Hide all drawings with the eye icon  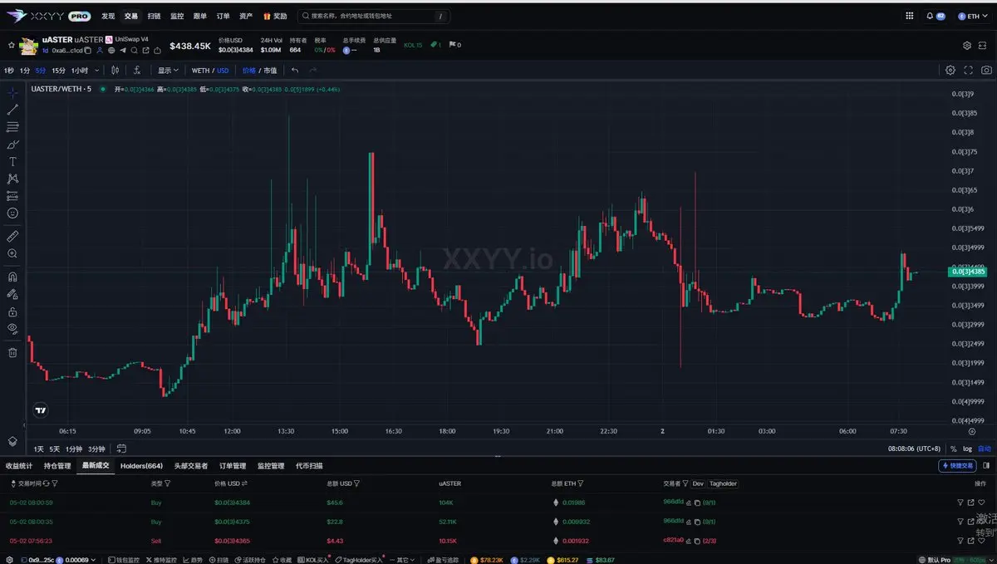[x=12, y=329]
